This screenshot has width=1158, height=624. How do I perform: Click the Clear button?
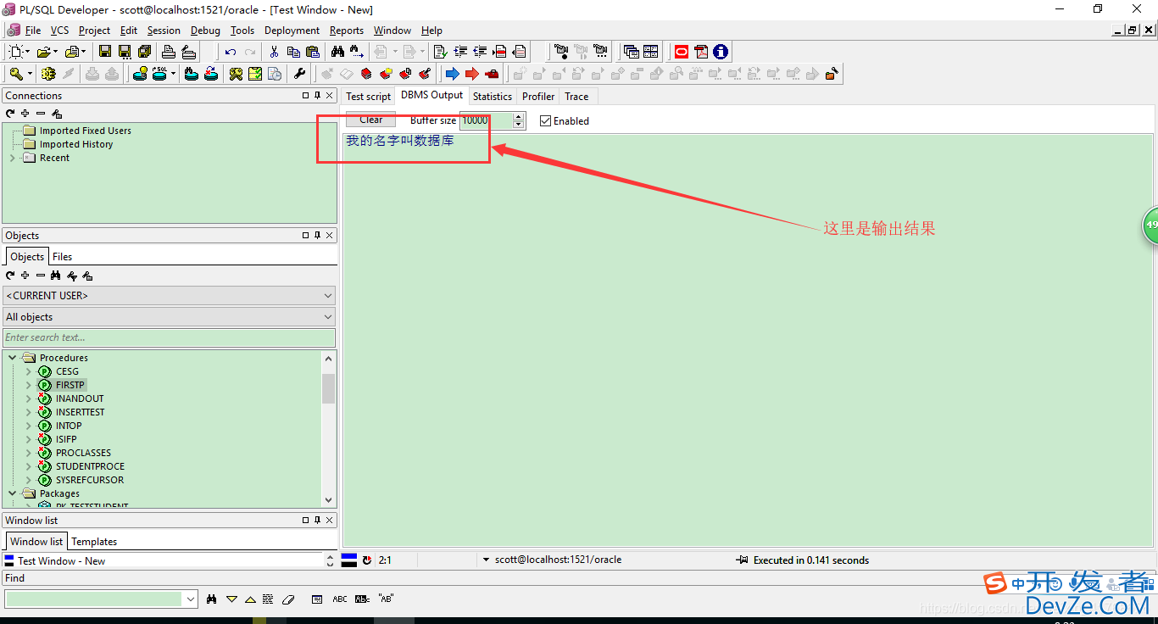[x=371, y=120]
